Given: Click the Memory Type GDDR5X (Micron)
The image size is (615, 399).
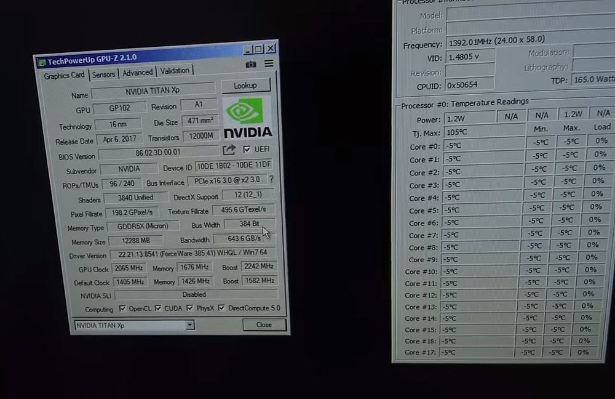Looking at the screenshot, I should pyautogui.click(x=143, y=226).
